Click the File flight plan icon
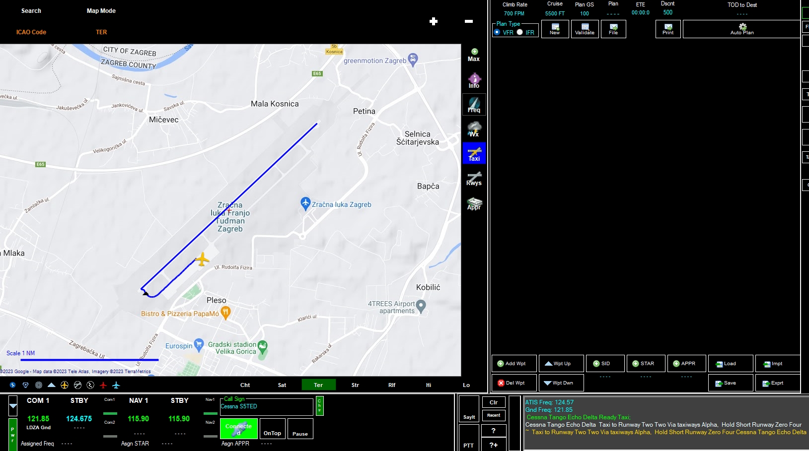This screenshot has height=451, width=809. pyautogui.click(x=613, y=29)
